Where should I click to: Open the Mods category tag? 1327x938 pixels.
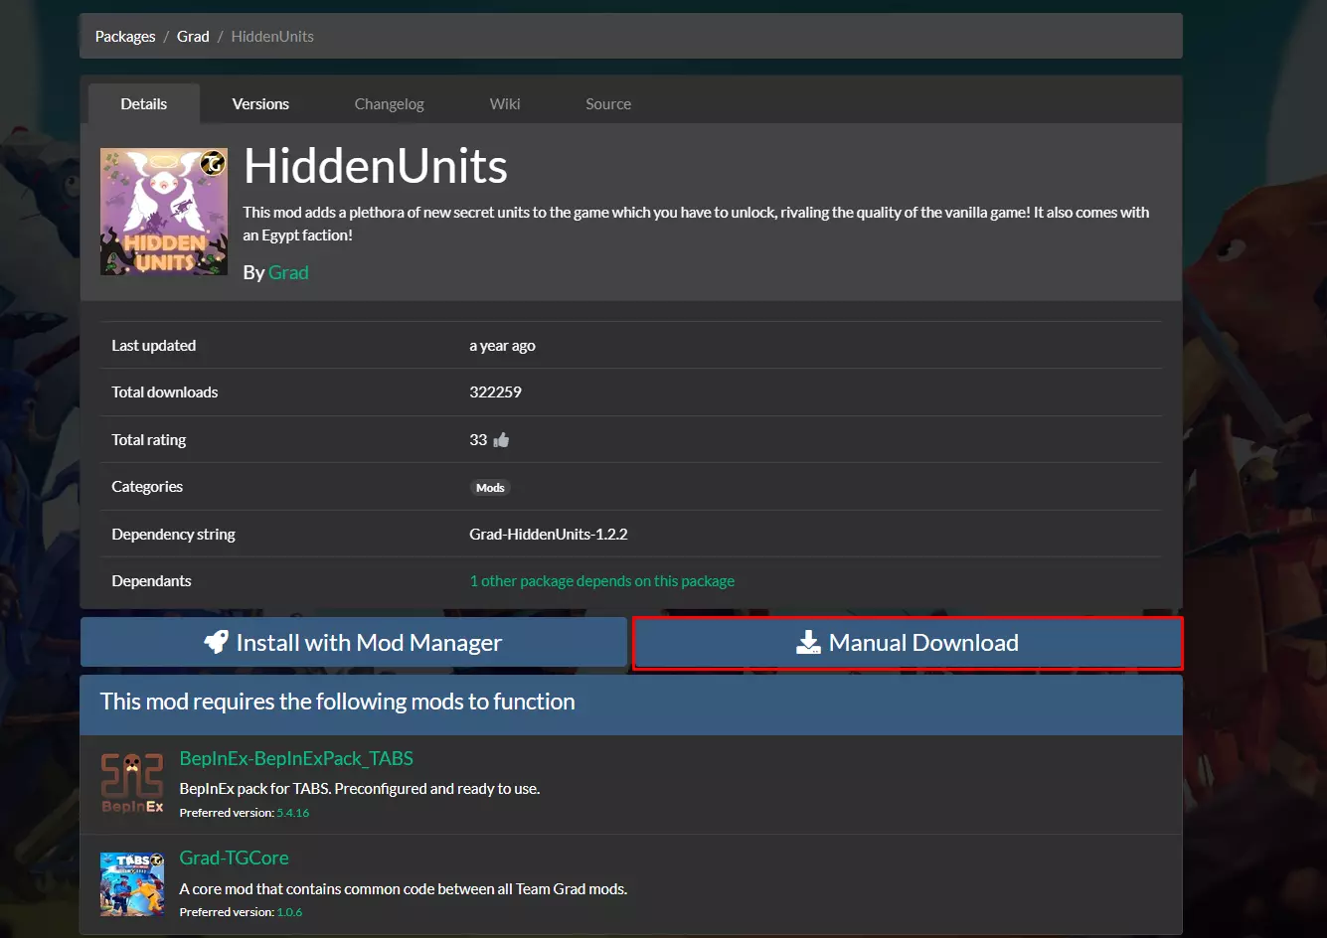pyautogui.click(x=490, y=488)
